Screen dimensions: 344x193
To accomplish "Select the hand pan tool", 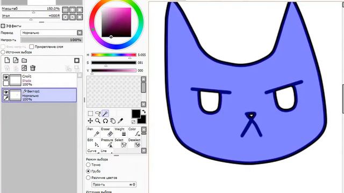I will 113,121.
